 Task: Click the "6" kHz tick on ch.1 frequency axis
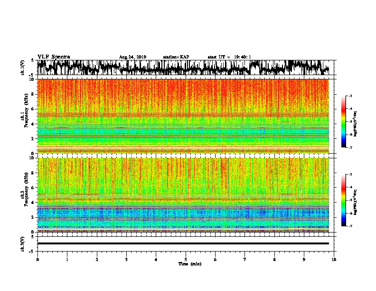33,109
